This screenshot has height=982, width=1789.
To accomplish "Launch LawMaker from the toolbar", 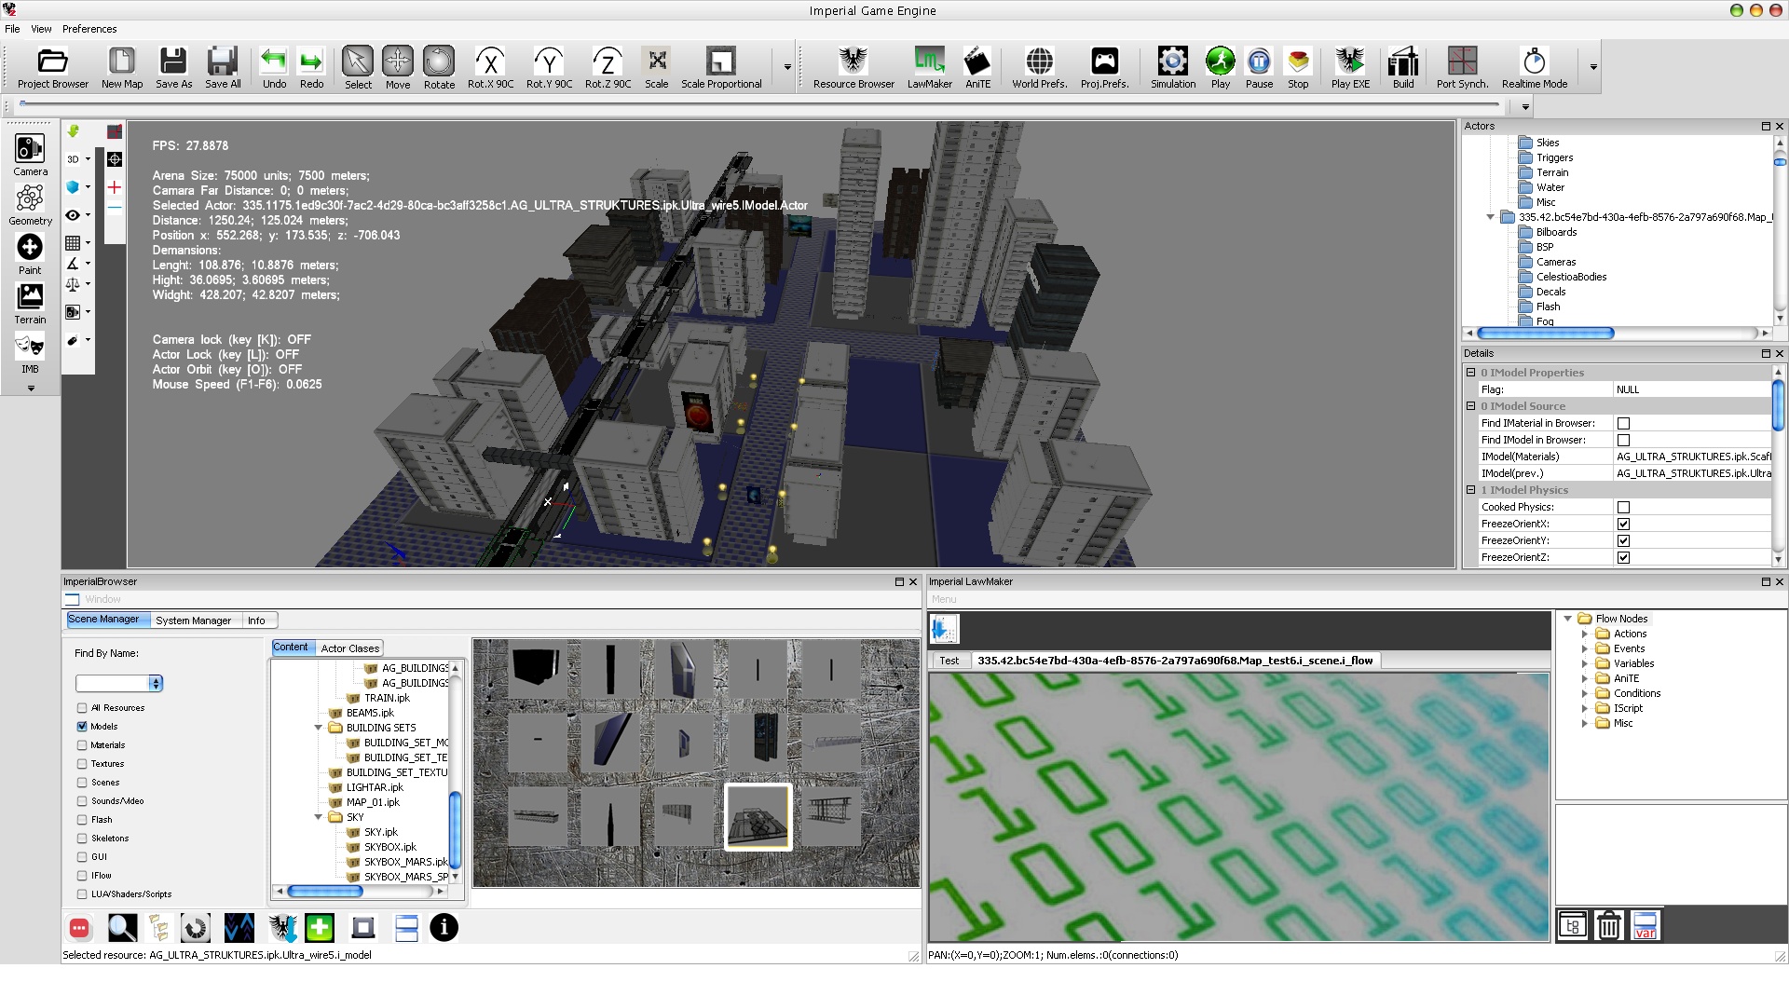I will point(929,68).
